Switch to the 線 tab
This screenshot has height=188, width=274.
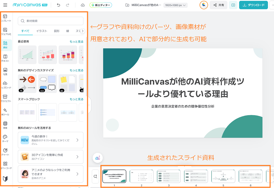pos(68,31)
